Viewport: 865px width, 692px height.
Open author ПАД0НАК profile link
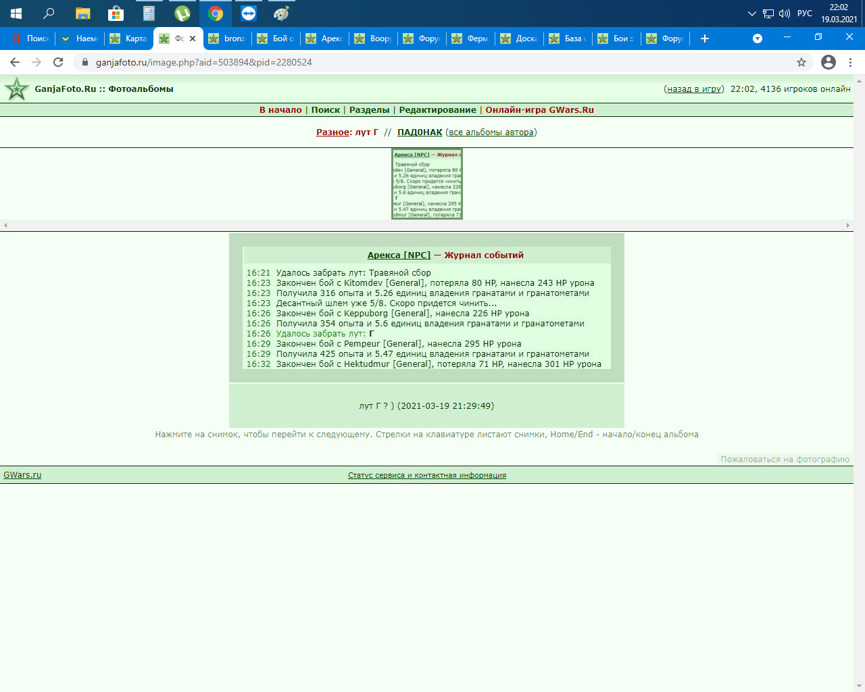[x=420, y=132]
